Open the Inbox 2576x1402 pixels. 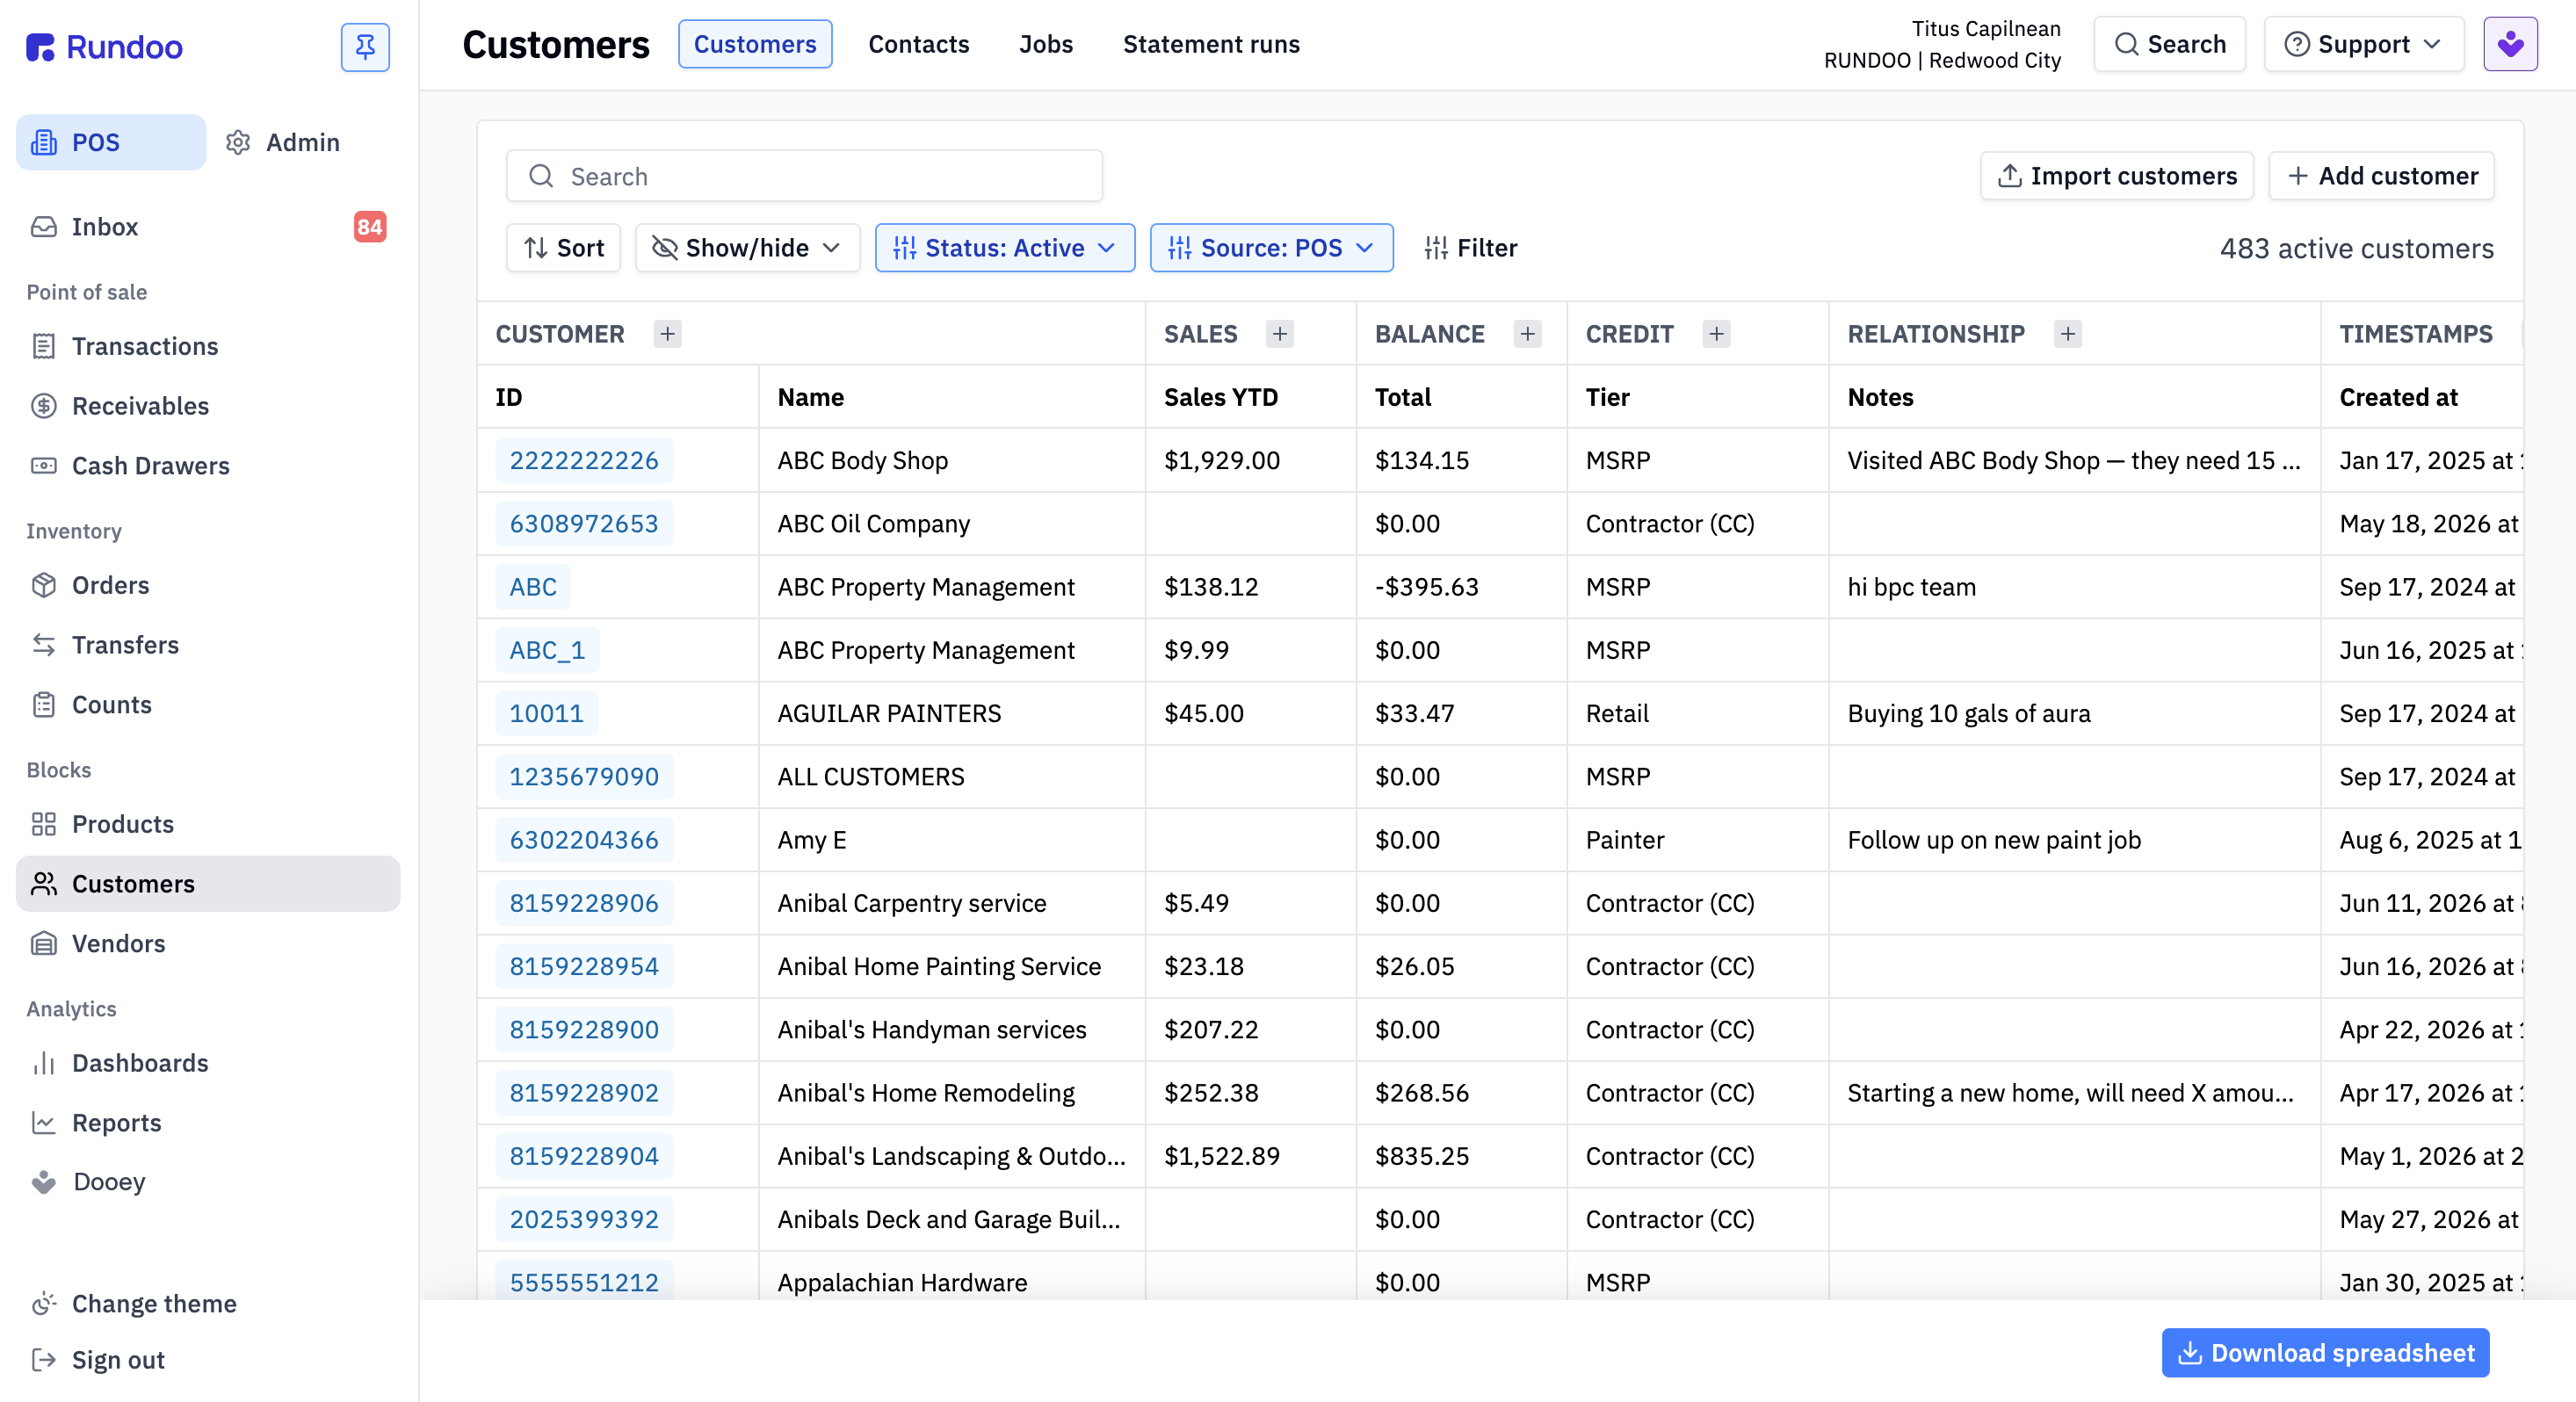(207, 227)
